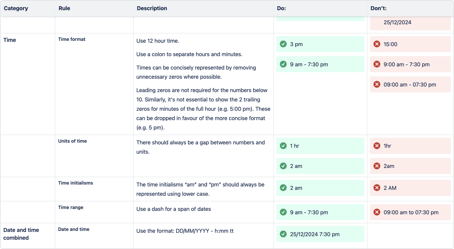Click the cross beside "09:00 am - 07:30 pm"
Screen dimensions: 454x249
tap(377, 84)
